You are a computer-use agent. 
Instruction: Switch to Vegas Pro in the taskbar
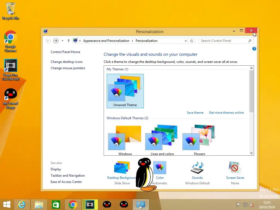90,205
